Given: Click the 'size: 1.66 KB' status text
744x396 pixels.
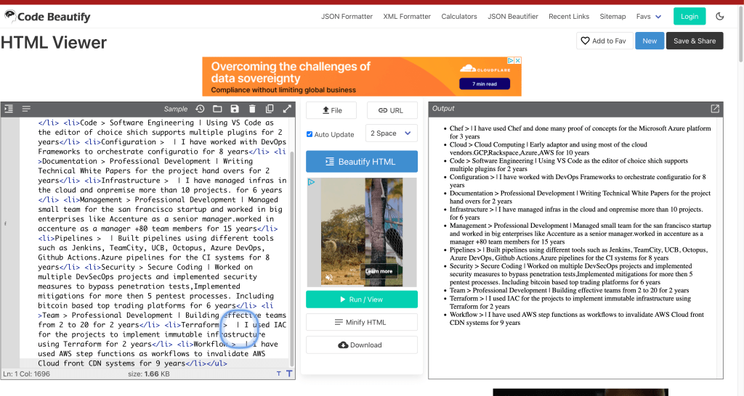Looking at the screenshot, I should (149, 374).
